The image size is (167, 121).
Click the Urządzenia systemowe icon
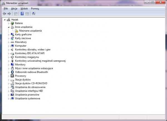click(12, 99)
